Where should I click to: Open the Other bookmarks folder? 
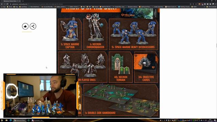[x=211, y=7]
